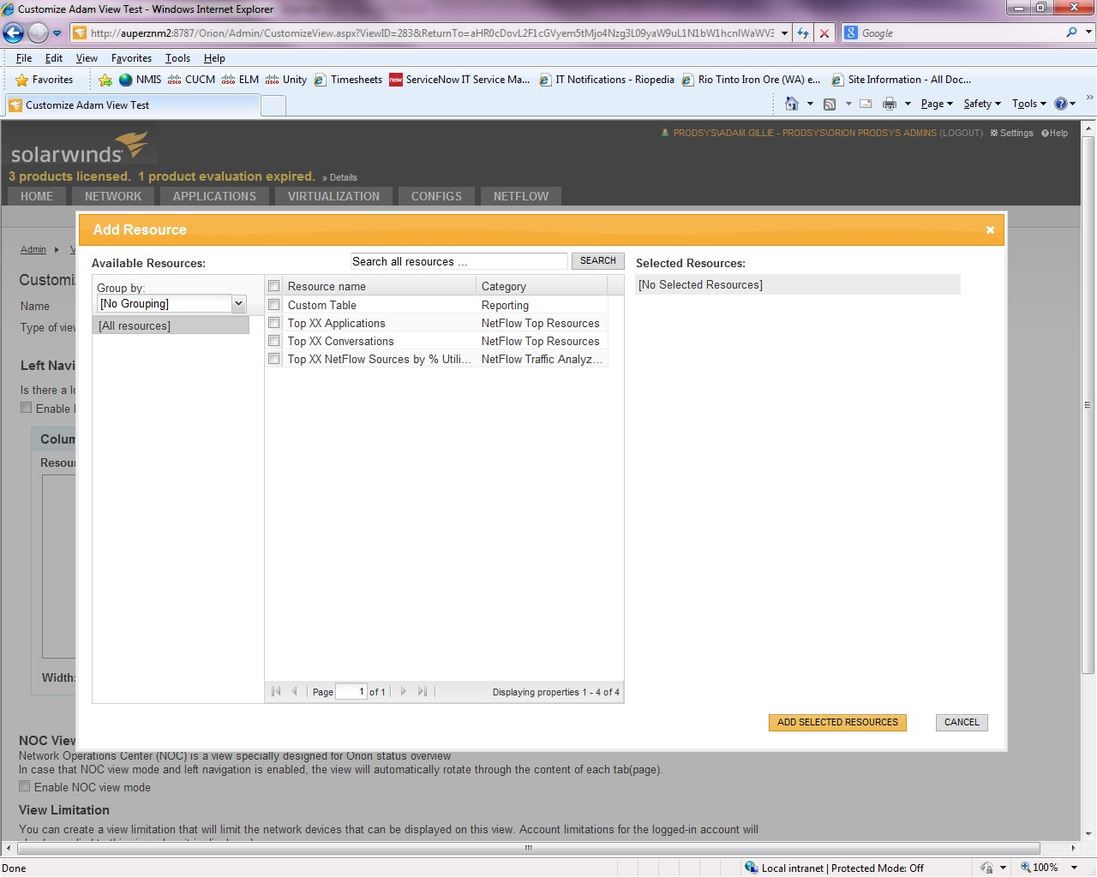The height and width of the screenshot is (877, 1097).
Task: Click the next page arrow in resource pager
Action: pyautogui.click(x=403, y=691)
